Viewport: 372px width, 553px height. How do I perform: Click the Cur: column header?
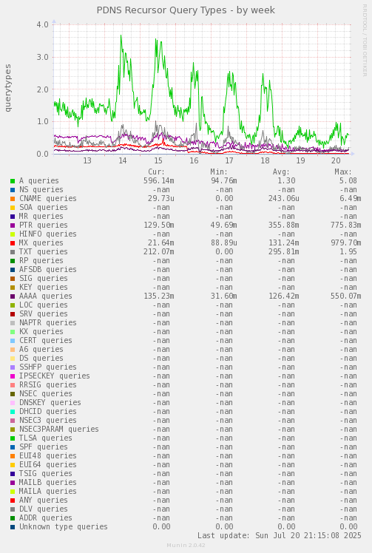click(156, 172)
